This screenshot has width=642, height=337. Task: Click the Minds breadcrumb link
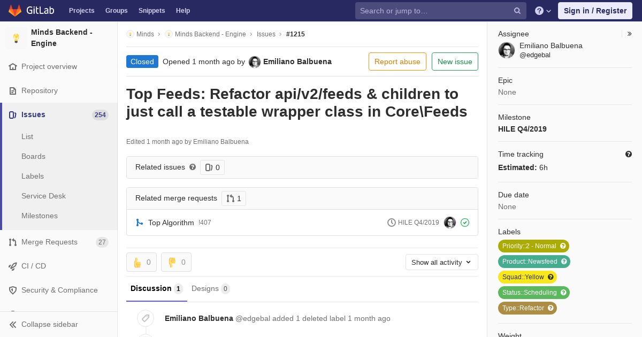[145, 34]
